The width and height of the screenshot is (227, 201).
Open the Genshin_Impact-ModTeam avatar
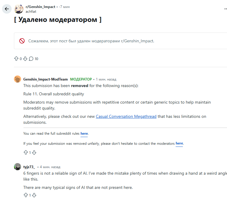pyautogui.click(x=18, y=79)
